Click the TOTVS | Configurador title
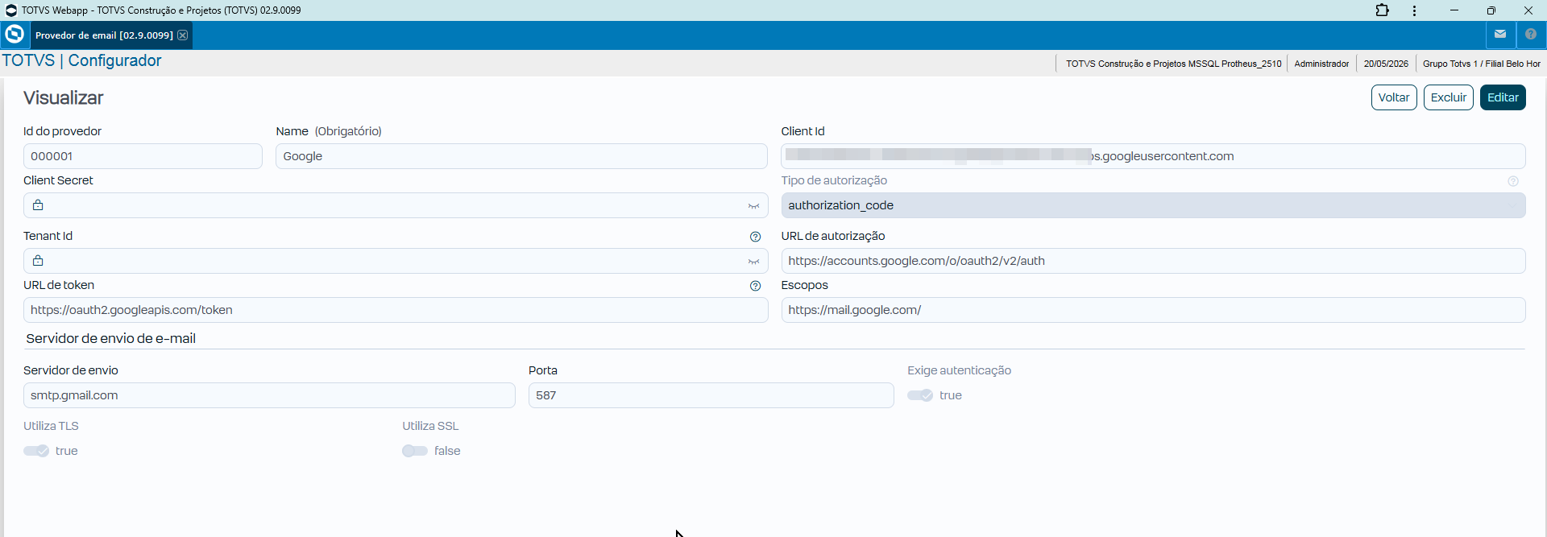This screenshot has height=537, width=1547. point(81,61)
